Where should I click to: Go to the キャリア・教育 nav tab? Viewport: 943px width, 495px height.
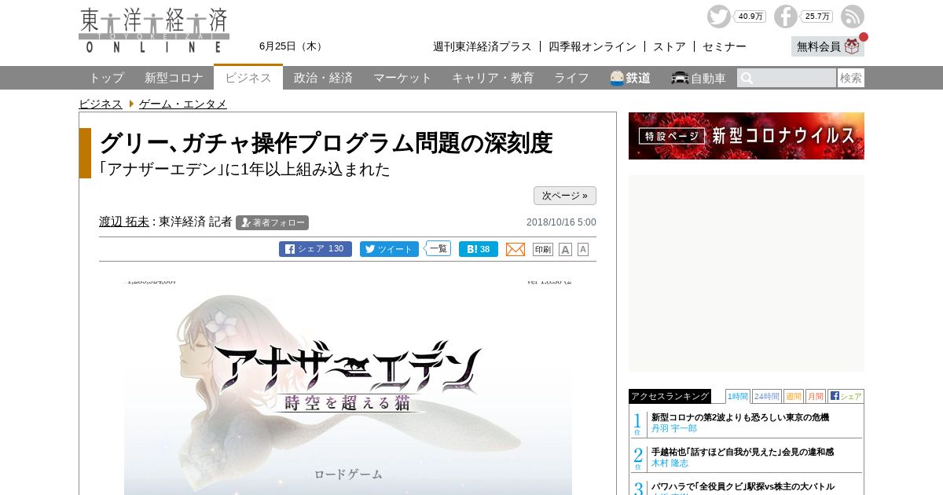tap(493, 78)
